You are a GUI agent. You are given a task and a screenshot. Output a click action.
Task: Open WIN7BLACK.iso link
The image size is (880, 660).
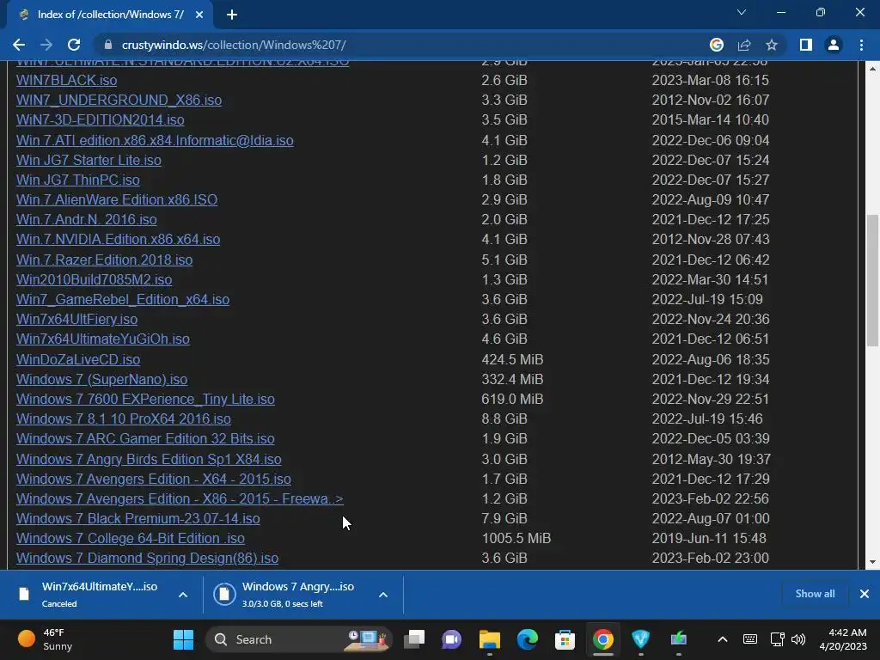[67, 80]
